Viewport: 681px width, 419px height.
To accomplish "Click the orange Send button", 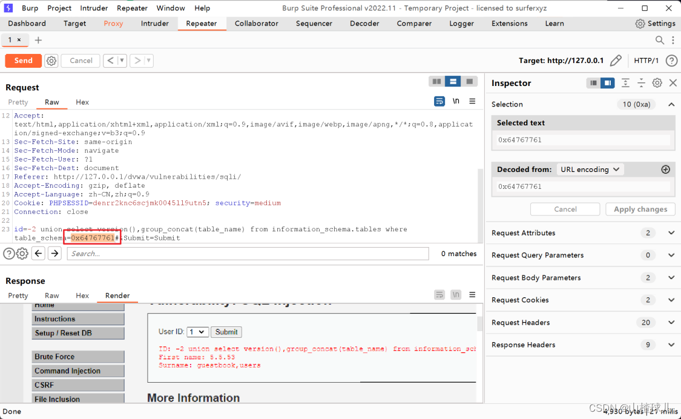I will coord(24,61).
